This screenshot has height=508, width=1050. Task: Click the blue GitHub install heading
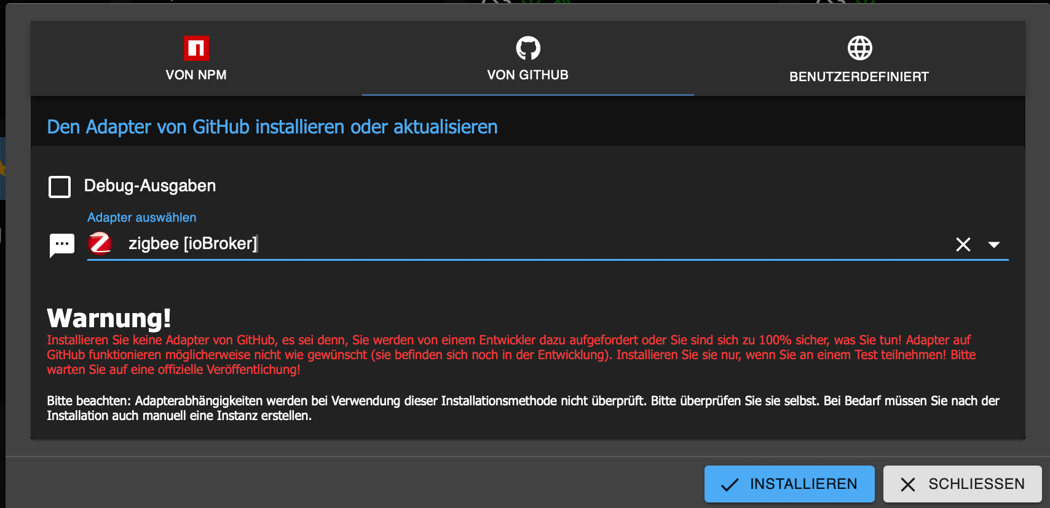pos(272,127)
